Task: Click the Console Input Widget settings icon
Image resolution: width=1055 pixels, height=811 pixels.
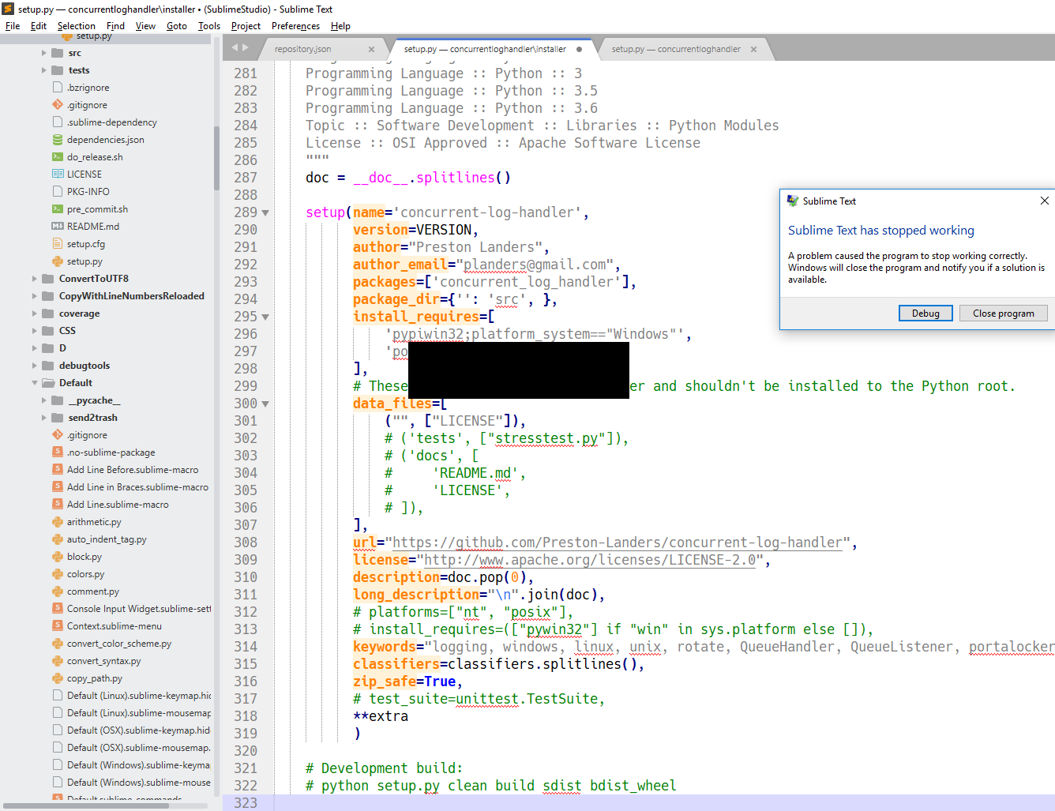Action: pyautogui.click(x=58, y=609)
